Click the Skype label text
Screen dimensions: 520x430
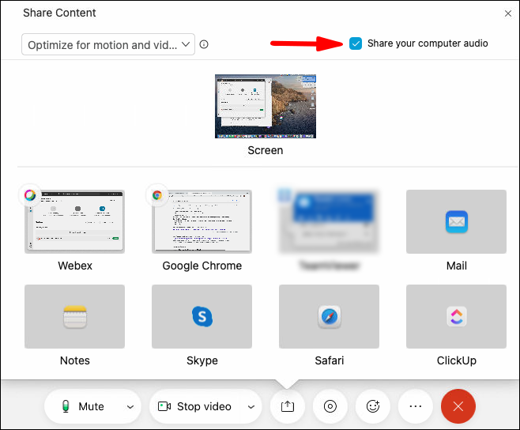coord(202,360)
